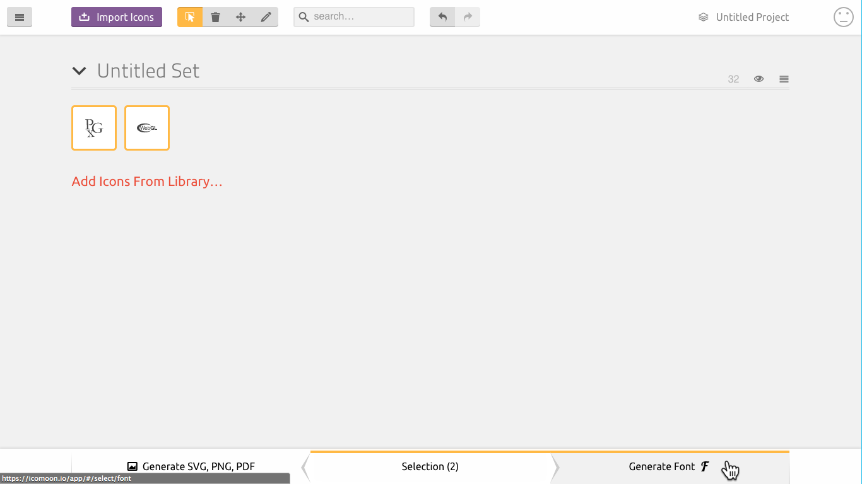Collapse the Untitled Set chevron
This screenshot has height=484, width=862.
(79, 71)
